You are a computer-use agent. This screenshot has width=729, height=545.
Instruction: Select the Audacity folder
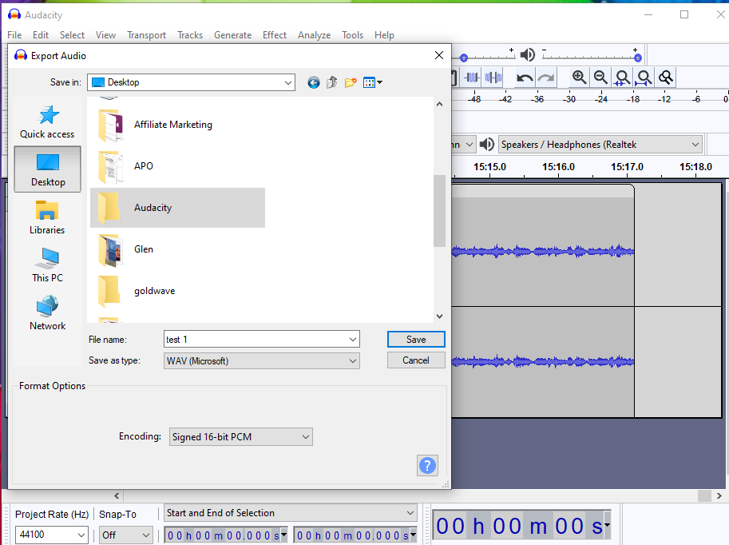[177, 208]
